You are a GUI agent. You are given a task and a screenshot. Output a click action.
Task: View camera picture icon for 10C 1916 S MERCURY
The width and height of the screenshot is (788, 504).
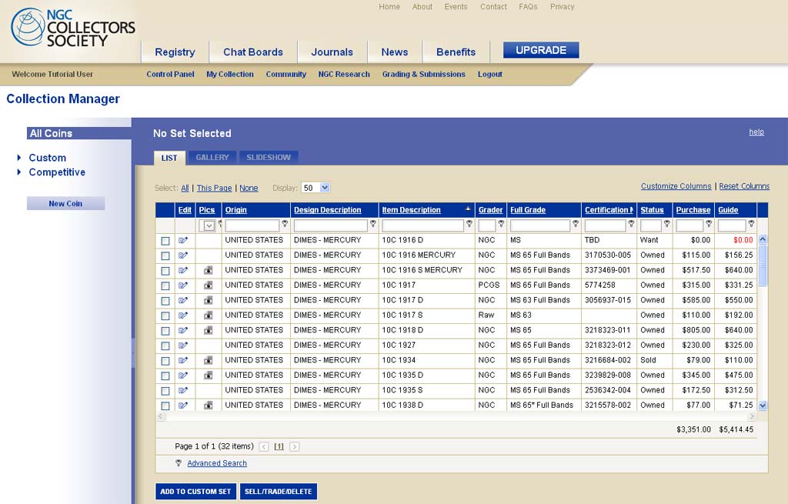tap(208, 270)
